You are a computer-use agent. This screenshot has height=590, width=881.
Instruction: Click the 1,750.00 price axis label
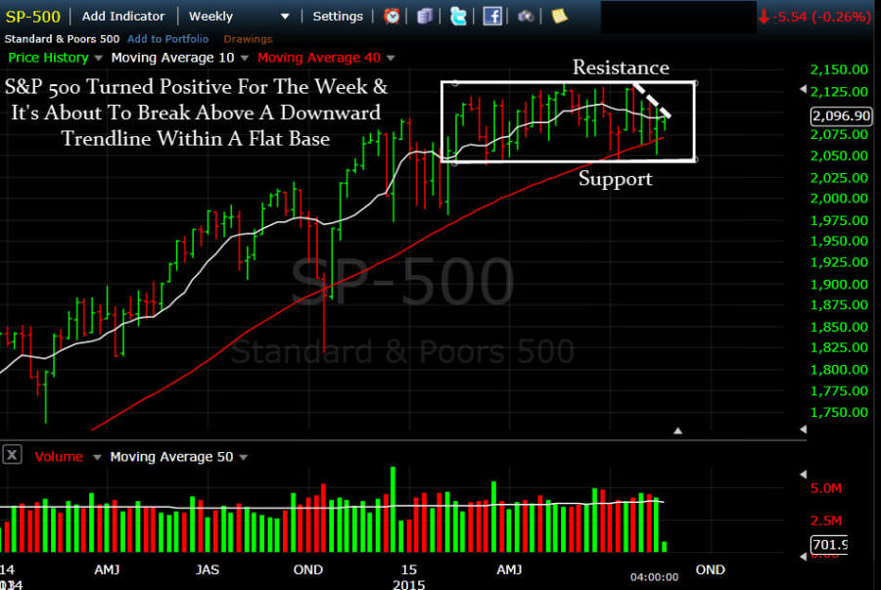point(839,412)
